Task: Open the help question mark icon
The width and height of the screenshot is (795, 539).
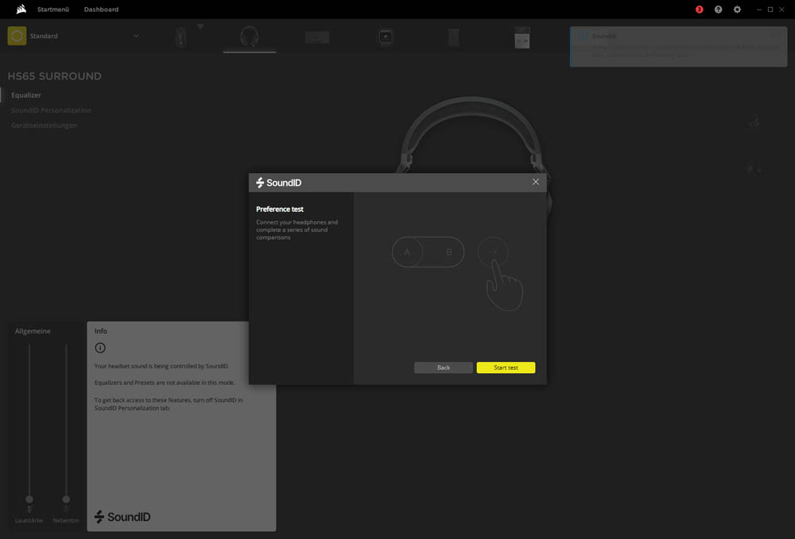Action: tap(718, 9)
